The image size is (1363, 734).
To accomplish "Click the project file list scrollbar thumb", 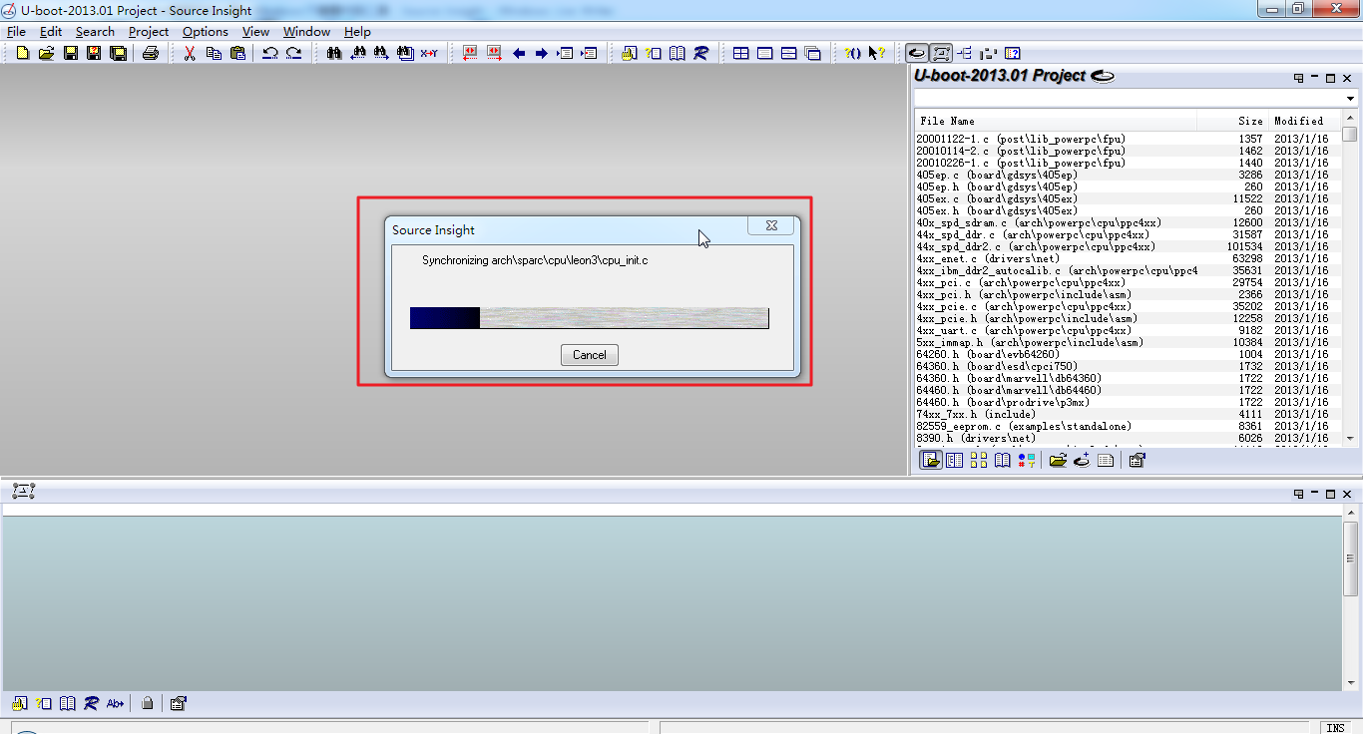I will click(x=1350, y=135).
